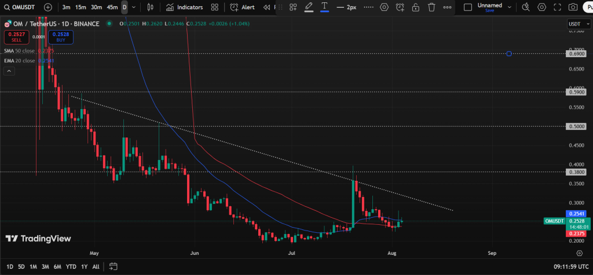Select the 0.3800 horizontal line price label

pos(576,172)
